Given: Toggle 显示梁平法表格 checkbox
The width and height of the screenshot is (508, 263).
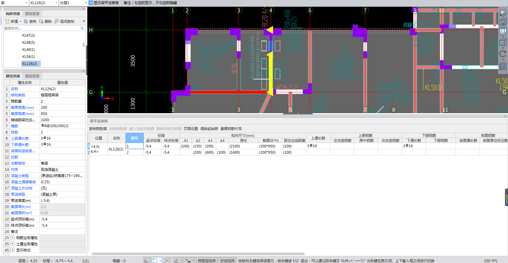Looking at the screenshot, I should (x=91, y=3).
